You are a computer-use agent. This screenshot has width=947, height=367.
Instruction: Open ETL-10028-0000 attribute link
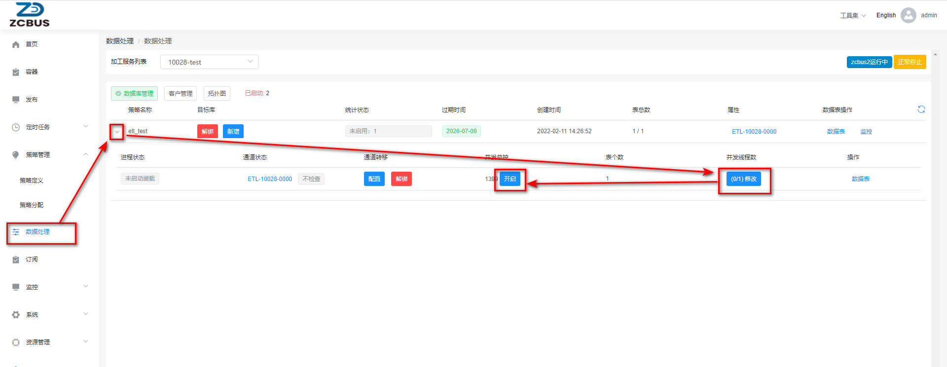coord(754,132)
